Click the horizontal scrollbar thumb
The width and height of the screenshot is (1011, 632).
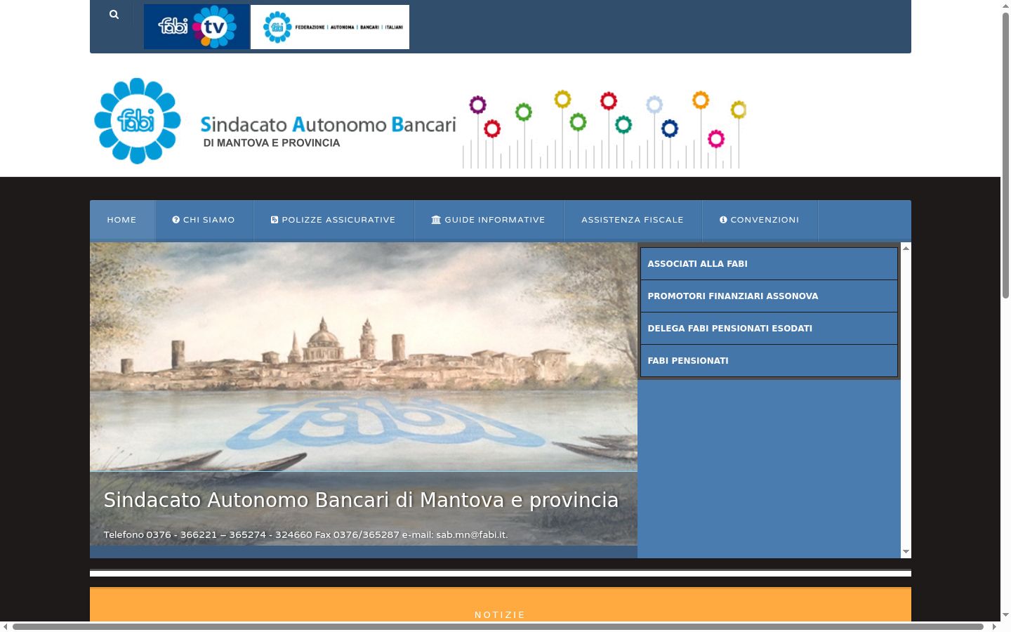coord(498,626)
